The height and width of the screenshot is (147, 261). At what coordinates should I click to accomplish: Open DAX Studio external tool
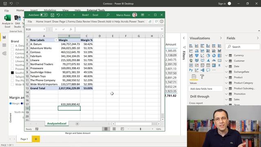(18, 18)
